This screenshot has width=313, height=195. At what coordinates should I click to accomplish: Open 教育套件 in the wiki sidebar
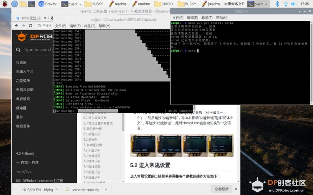tap(23, 126)
